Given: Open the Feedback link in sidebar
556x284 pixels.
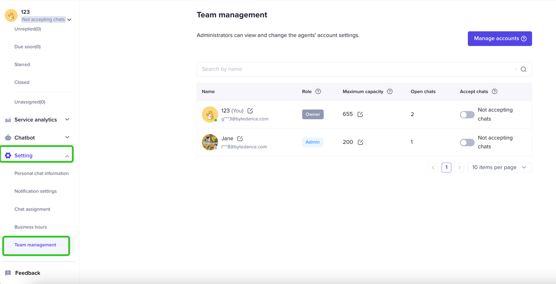Looking at the screenshot, I should 27,273.
